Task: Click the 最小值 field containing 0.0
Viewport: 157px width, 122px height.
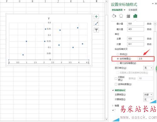Action: pos(136,24)
